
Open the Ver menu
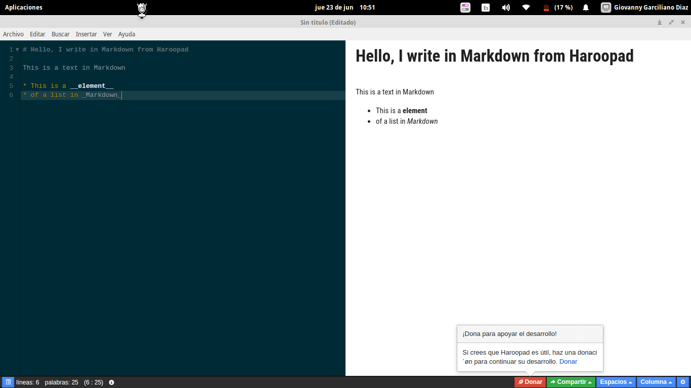[x=107, y=34]
